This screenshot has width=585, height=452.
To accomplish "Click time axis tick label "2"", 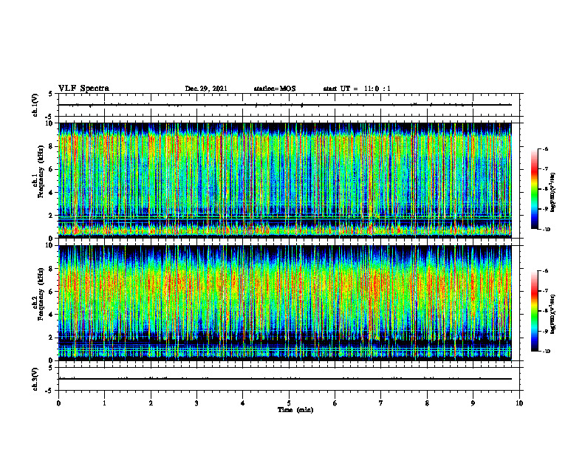I will click(151, 403).
